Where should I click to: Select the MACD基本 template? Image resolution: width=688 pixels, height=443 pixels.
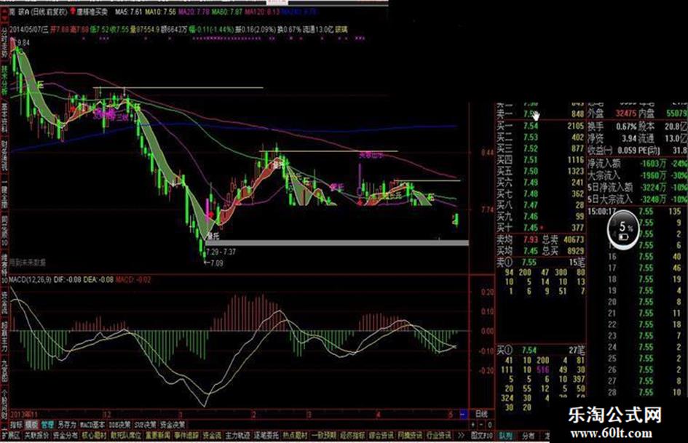tap(92, 425)
